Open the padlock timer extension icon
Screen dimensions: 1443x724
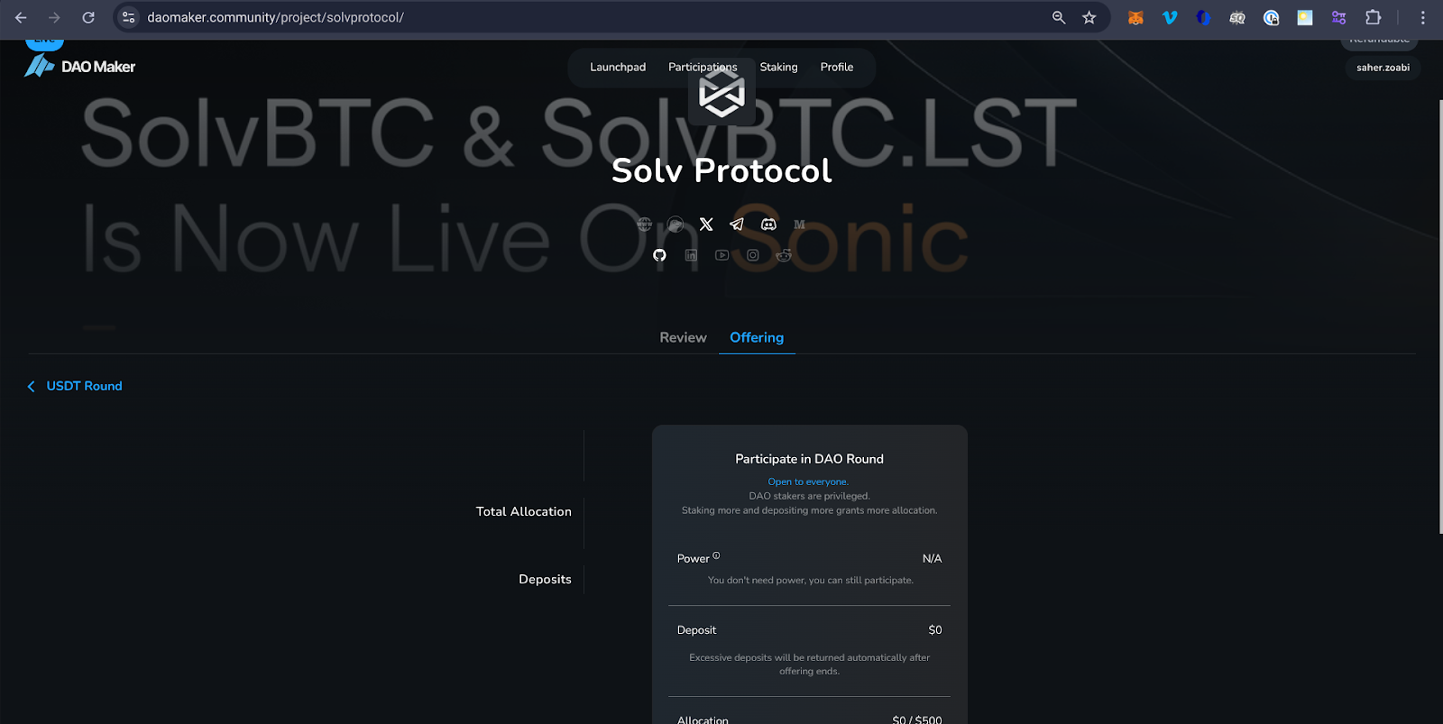pos(1271,17)
